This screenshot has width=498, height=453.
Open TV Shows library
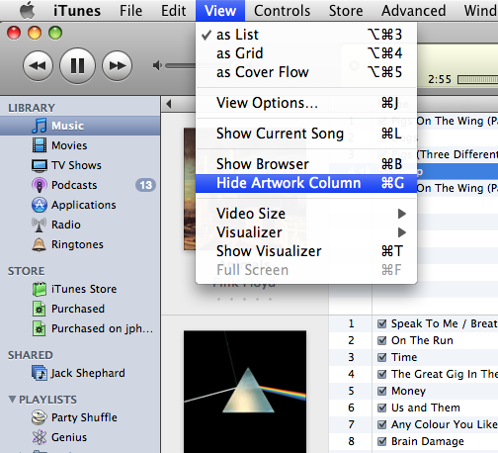(x=80, y=165)
